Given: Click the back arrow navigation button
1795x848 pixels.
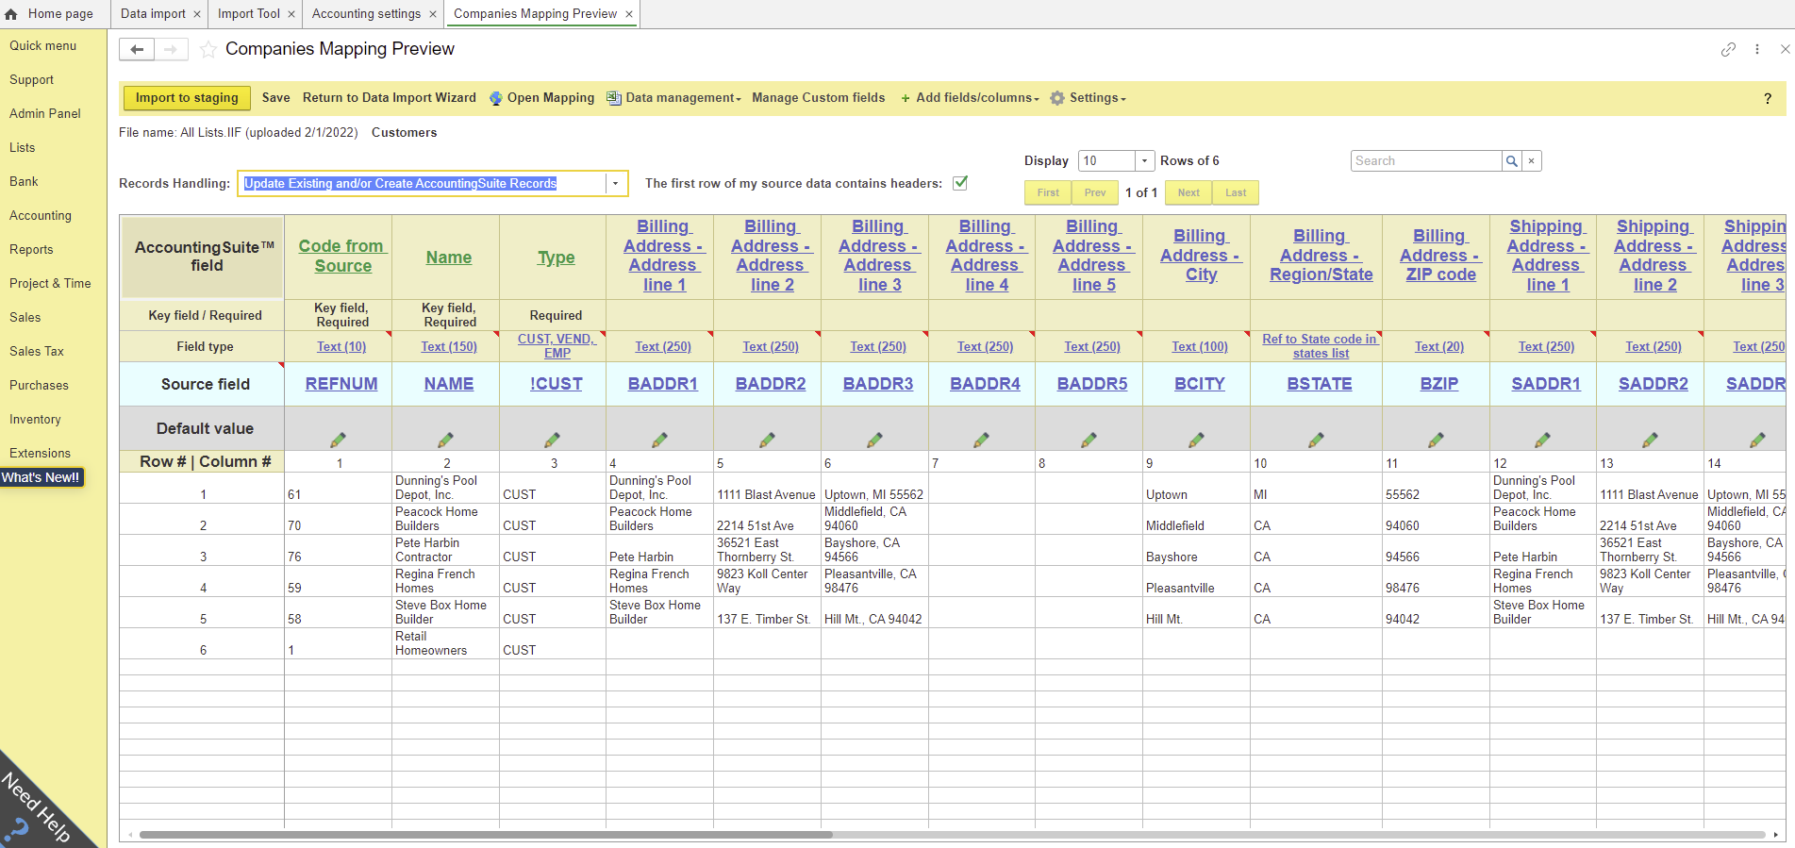Looking at the screenshot, I should (x=137, y=49).
